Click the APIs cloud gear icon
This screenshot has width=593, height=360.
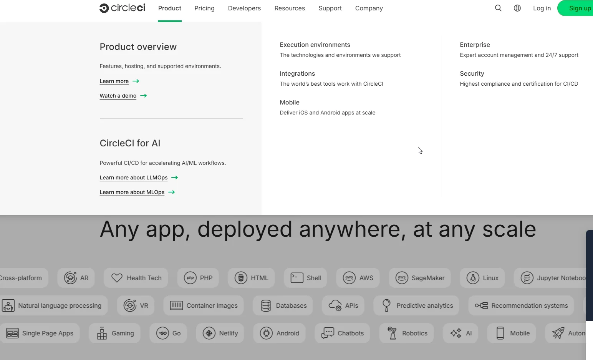[x=335, y=305]
